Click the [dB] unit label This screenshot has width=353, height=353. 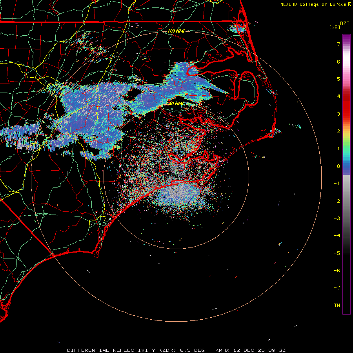click(335, 27)
